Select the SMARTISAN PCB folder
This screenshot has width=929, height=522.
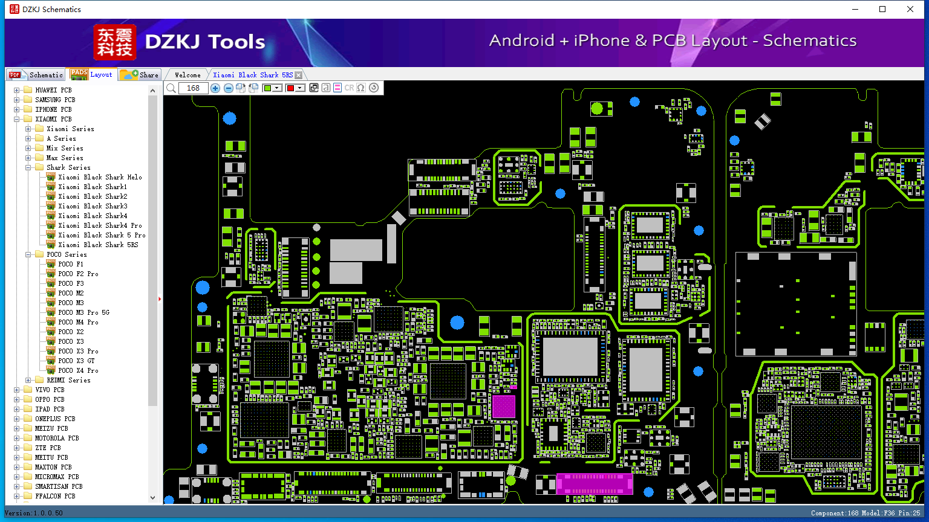[x=59, y=487]
